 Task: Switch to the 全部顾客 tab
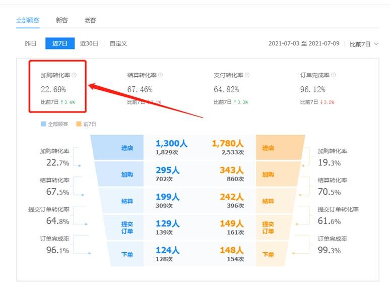(28, 20)
